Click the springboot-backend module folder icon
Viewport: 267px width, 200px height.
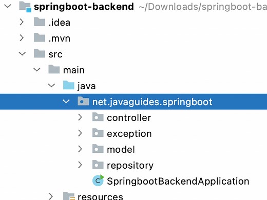tap(25, 7)
